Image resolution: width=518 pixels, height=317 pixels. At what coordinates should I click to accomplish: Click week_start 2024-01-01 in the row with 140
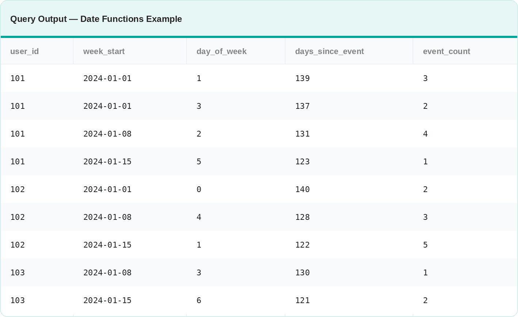[107, 189]
